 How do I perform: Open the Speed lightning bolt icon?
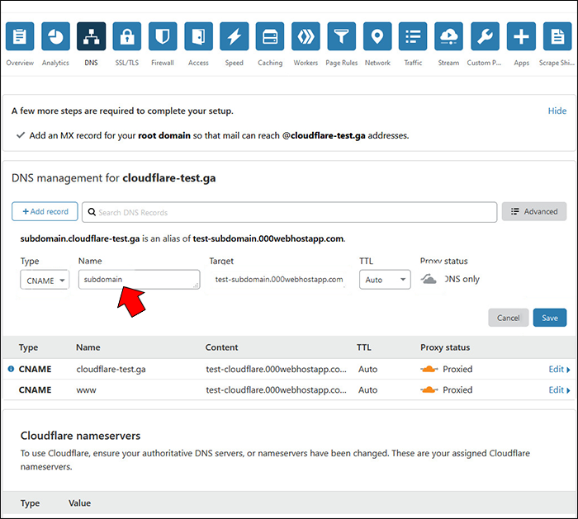[x=234, y=36]
